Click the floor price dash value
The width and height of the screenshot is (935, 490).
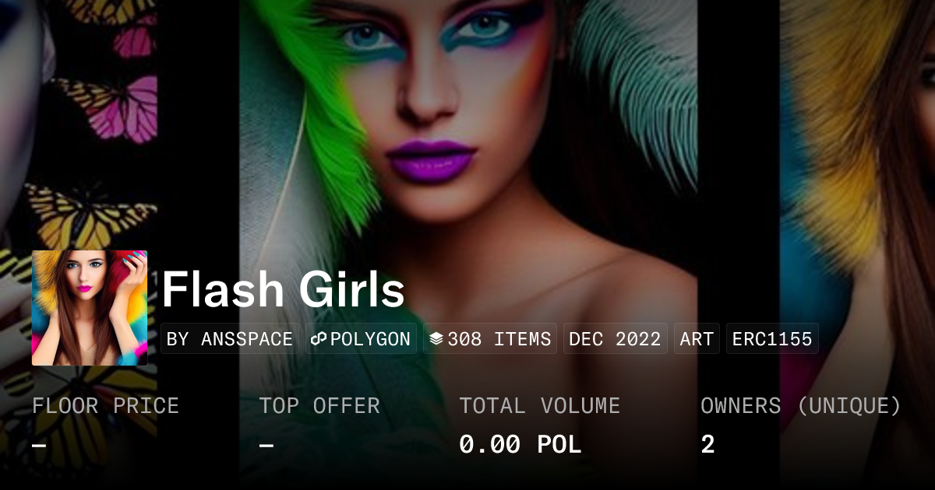tap(39, 445)
